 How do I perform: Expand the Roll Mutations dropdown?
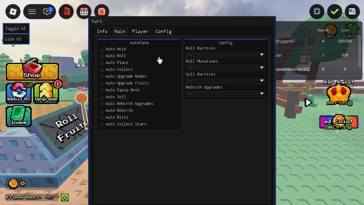[226, 68]
